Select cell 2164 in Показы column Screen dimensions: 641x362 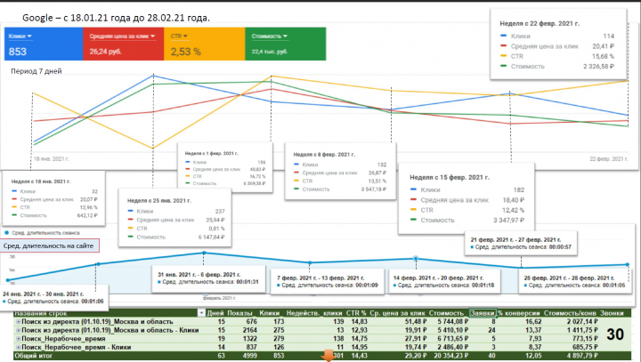point(249,330)
